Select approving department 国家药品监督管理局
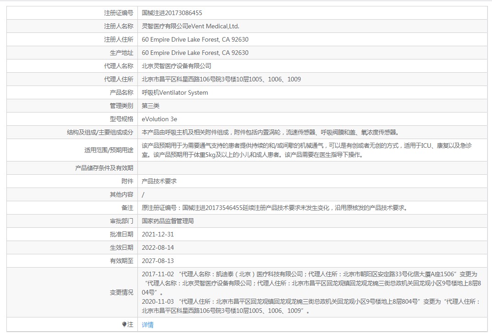The width and height of the screenshot is (492, 333). [168, 221]
